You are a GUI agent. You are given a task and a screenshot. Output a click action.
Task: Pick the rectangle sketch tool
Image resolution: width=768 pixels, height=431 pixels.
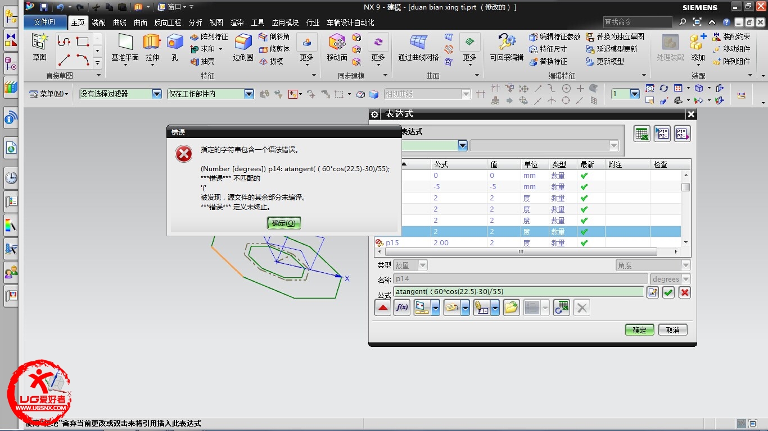83,42
